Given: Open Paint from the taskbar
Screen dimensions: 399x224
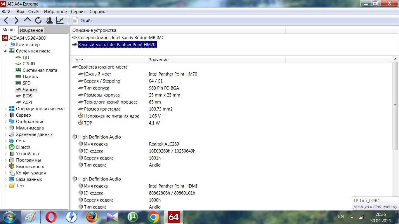Looking at the screenshot, I should point(31,217).
